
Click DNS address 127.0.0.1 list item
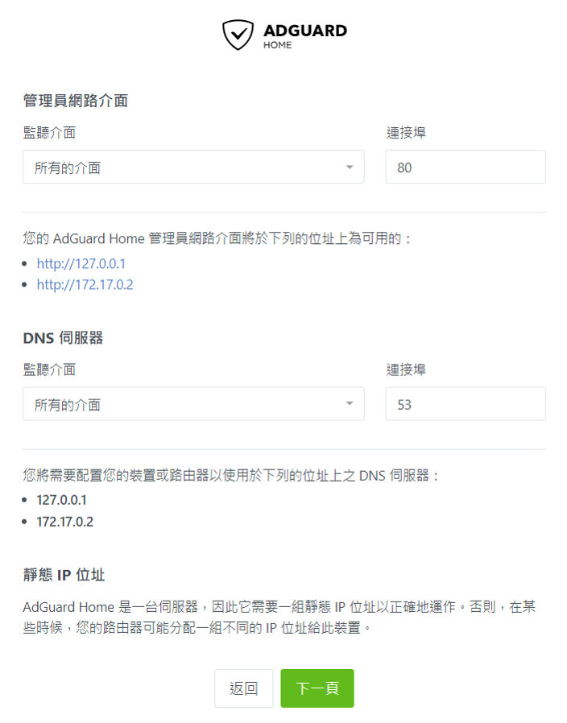click(61, 500)
